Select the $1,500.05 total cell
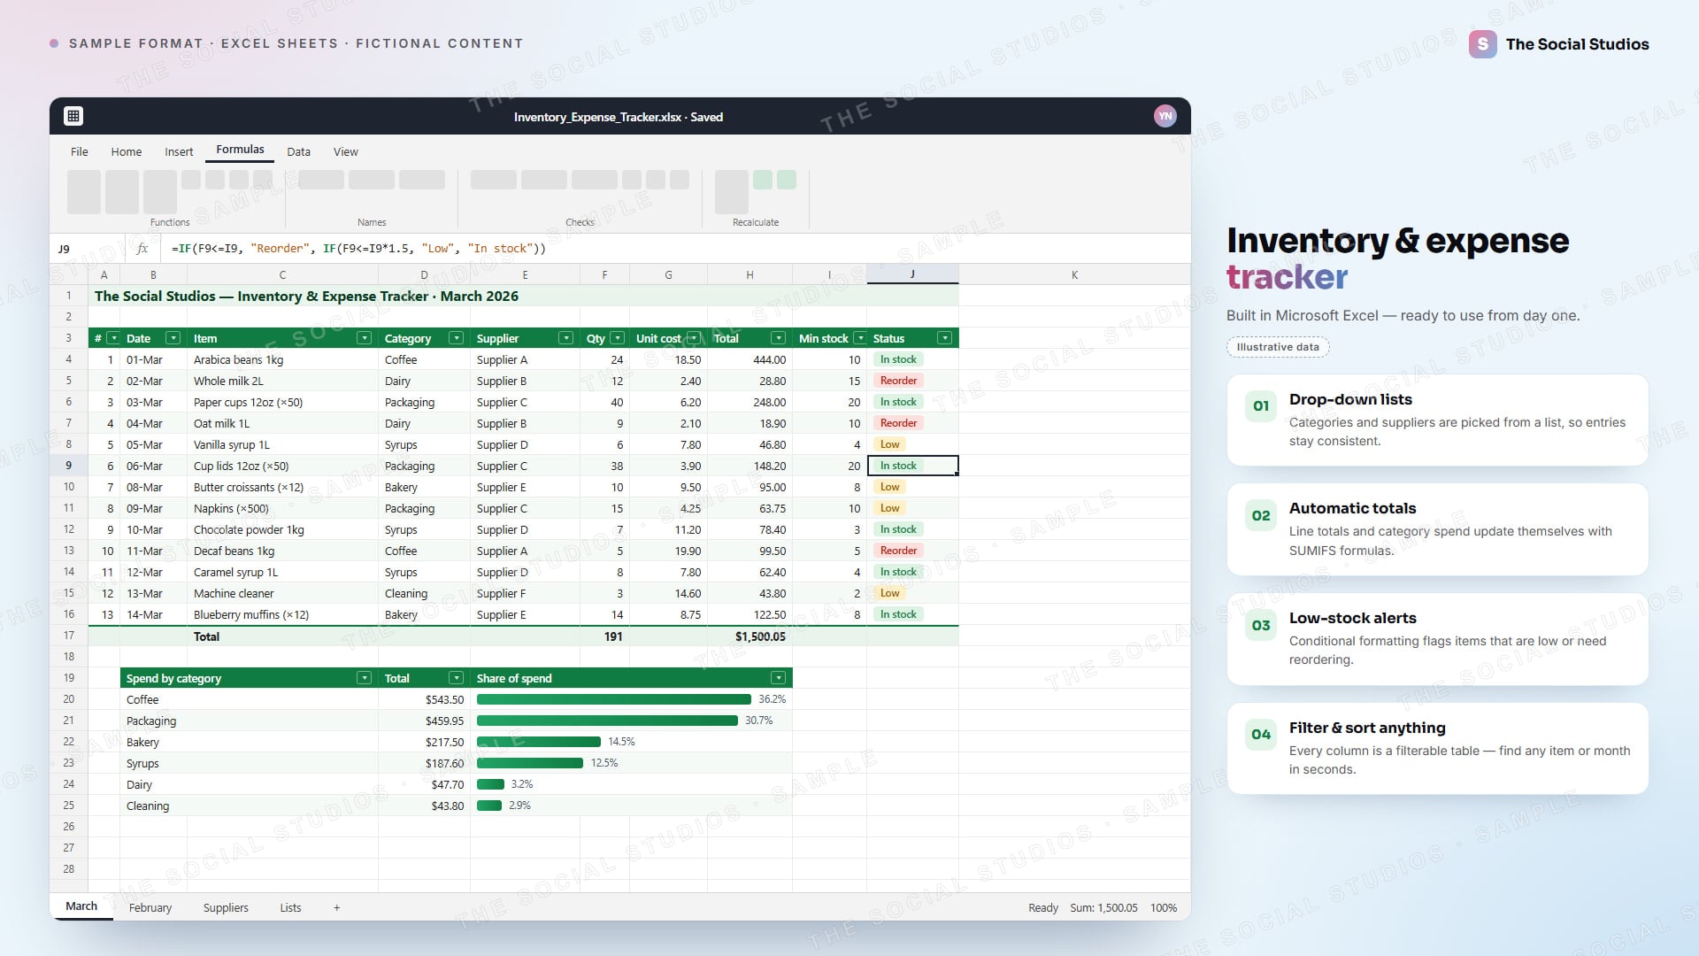1699x956 pixels. [x=750, y=636]
